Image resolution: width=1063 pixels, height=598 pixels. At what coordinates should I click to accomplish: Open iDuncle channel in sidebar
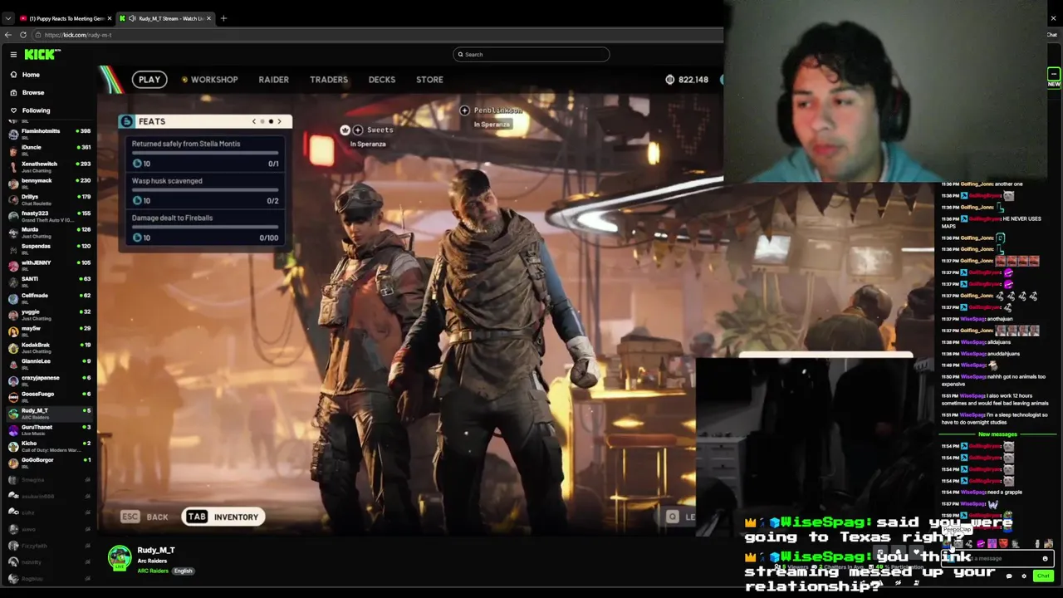tap(49, 149)
